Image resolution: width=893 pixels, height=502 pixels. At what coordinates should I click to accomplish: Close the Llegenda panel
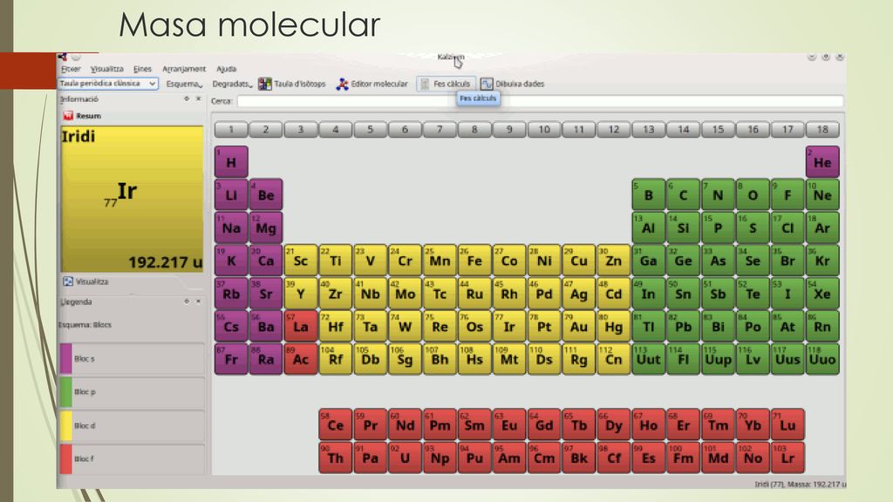click(x=198, y=302)
